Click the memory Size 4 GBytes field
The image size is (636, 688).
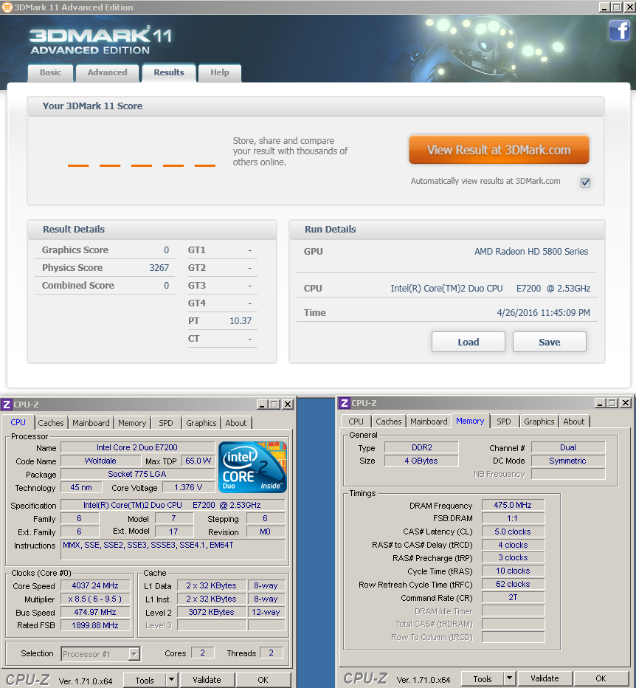[x=421, y=461]
